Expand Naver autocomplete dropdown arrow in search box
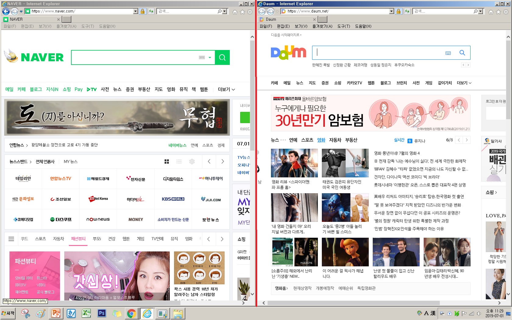 [x=210, y=57]
